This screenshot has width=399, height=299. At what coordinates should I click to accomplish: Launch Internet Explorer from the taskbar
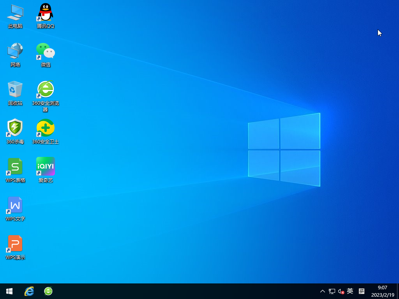point(29,291)
